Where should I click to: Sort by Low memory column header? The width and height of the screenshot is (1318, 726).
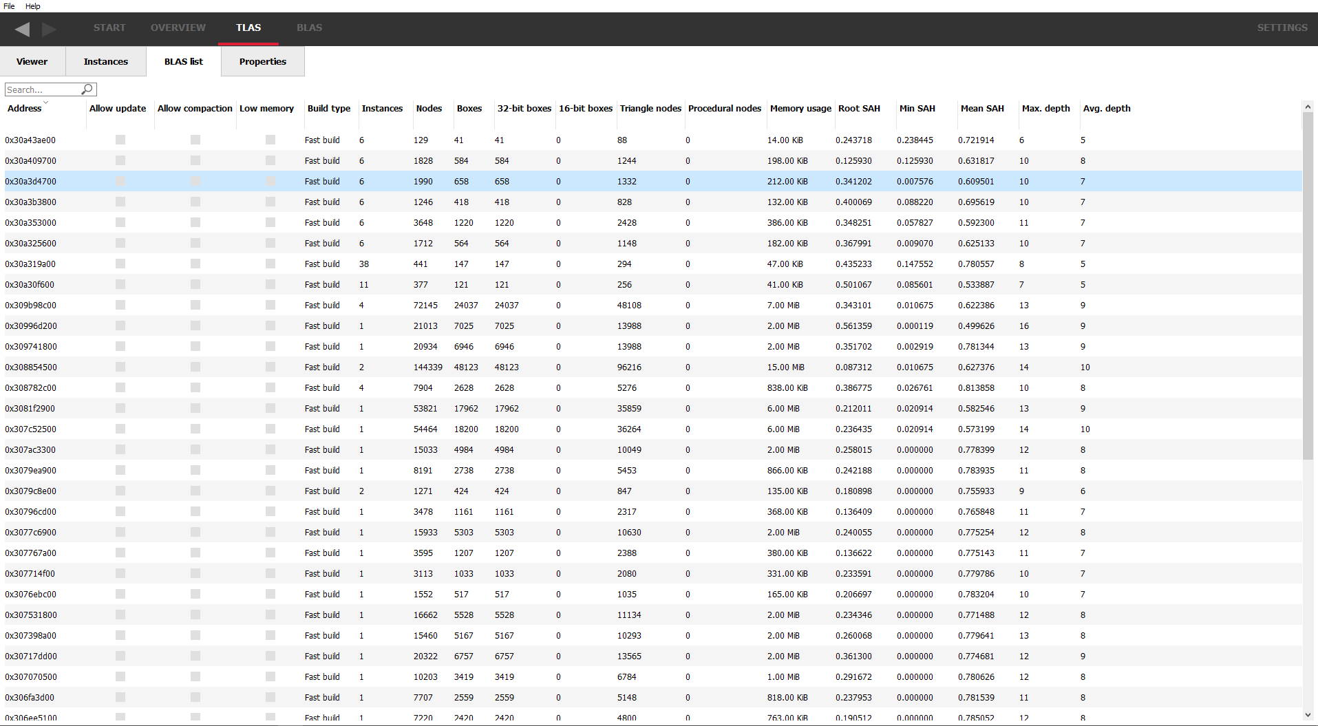click(x=266, y=108)
